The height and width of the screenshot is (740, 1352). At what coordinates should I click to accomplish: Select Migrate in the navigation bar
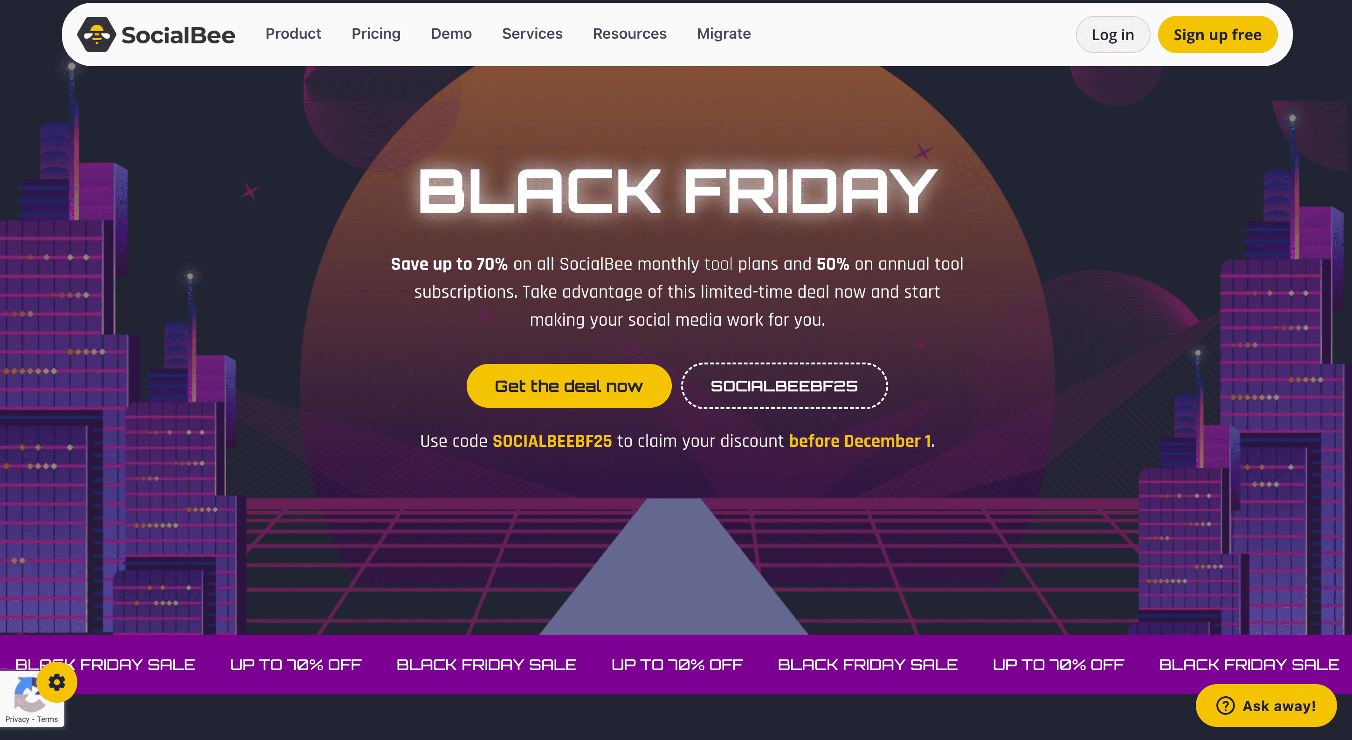[724, 34]
